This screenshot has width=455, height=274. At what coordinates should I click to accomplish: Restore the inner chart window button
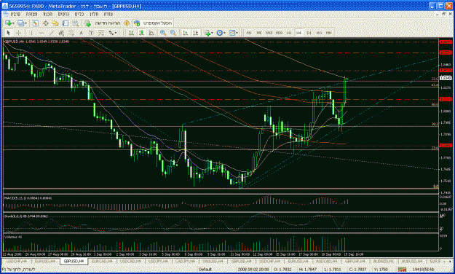coord(443,14)
